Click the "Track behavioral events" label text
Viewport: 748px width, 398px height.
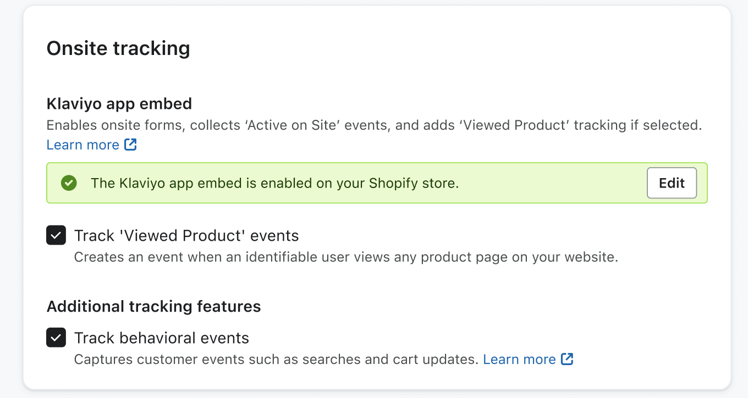point(162,338)
